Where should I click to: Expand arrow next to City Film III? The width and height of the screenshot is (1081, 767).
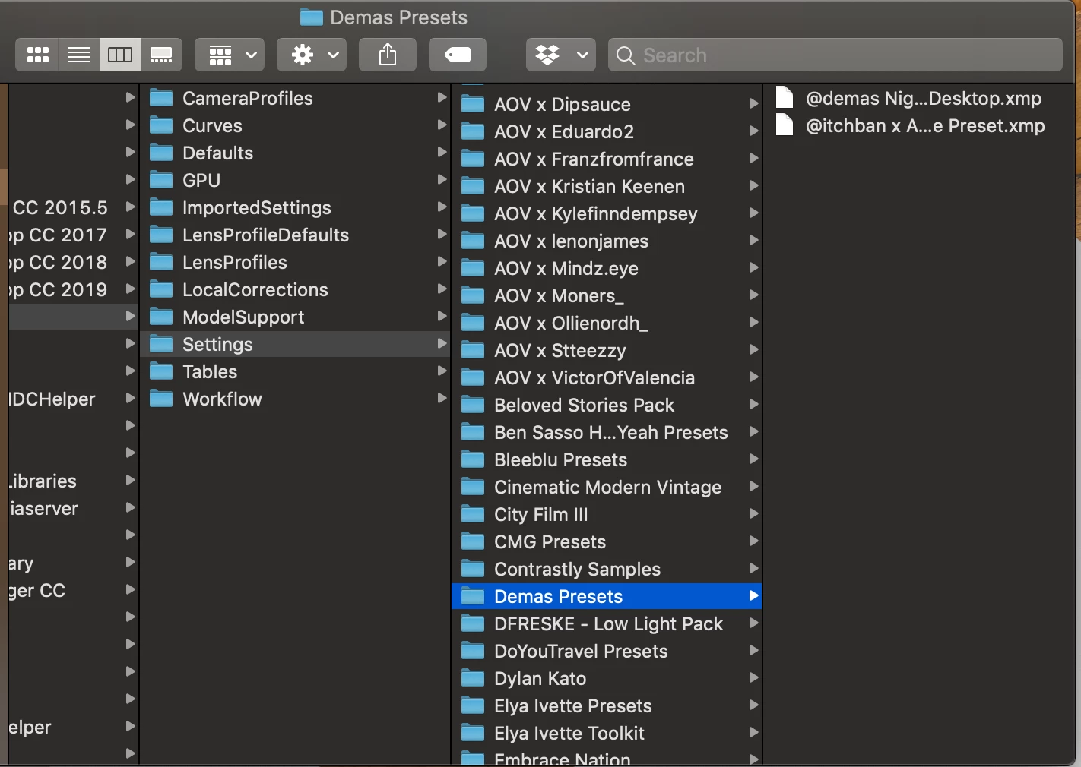pyautogui.click(x=753, y=513)
